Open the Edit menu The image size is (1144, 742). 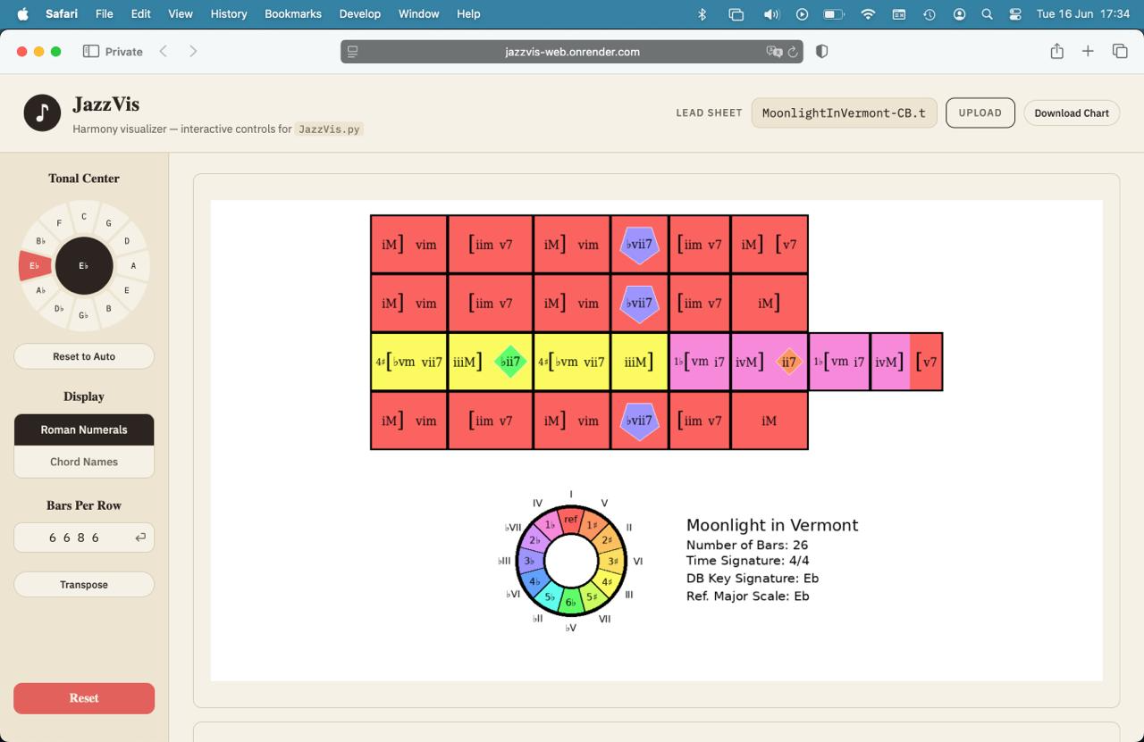point(140,14)
